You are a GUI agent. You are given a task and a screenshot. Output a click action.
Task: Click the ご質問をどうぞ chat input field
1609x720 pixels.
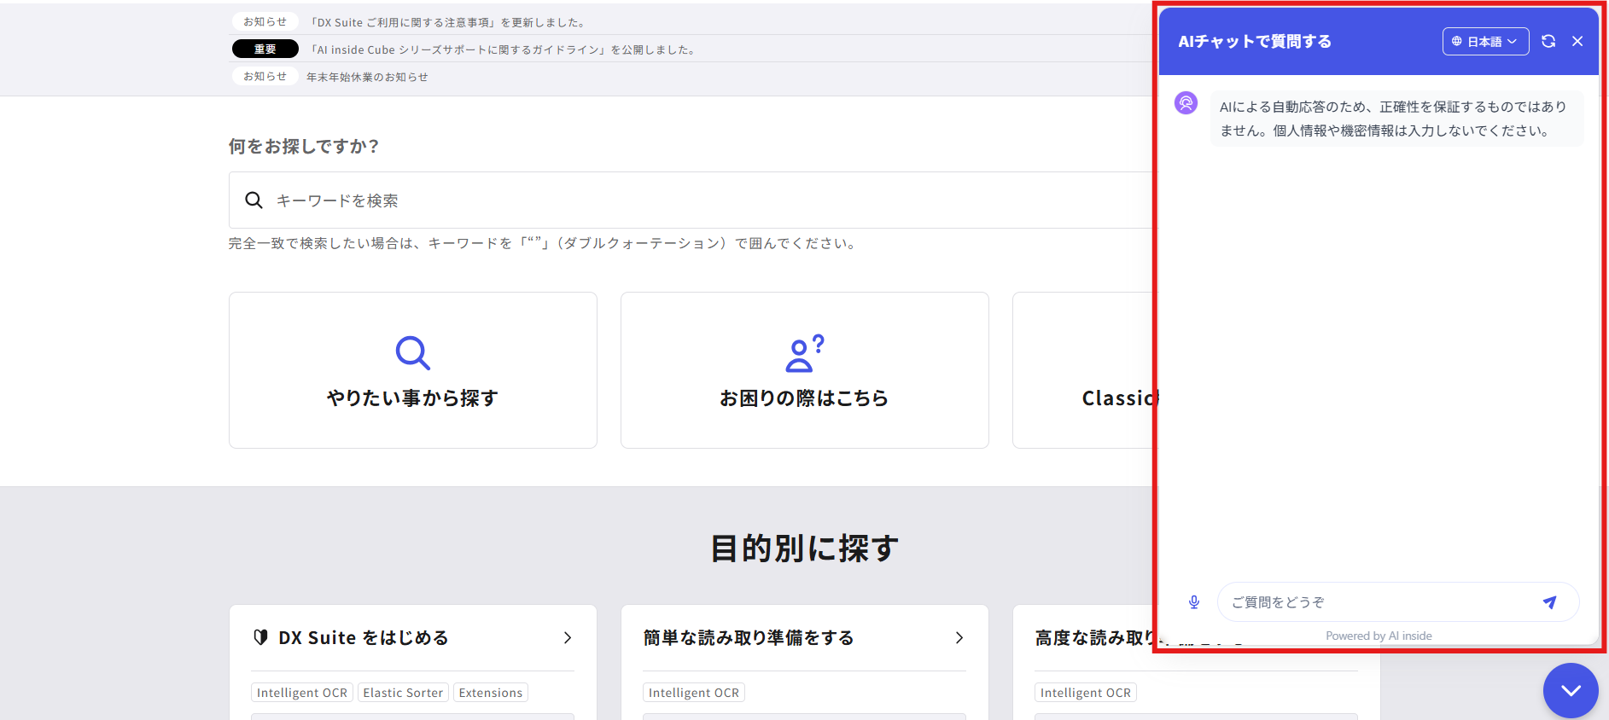pyautogui.click(x=1379, y=602)
